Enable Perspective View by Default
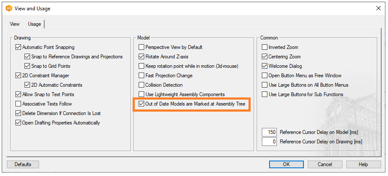Screen dimensions: 388x176 [x=142, y=47]
